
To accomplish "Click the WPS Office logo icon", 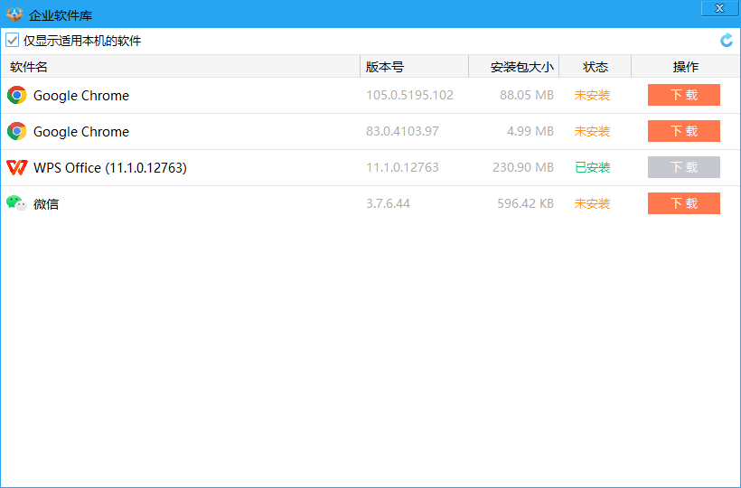I will click(x=17, y=167).
